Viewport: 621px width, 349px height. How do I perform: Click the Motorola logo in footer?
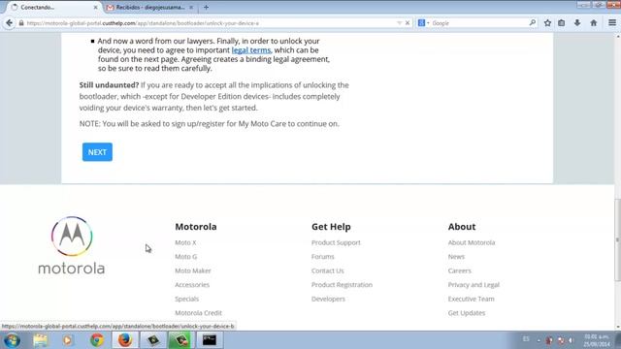[72, 245]
